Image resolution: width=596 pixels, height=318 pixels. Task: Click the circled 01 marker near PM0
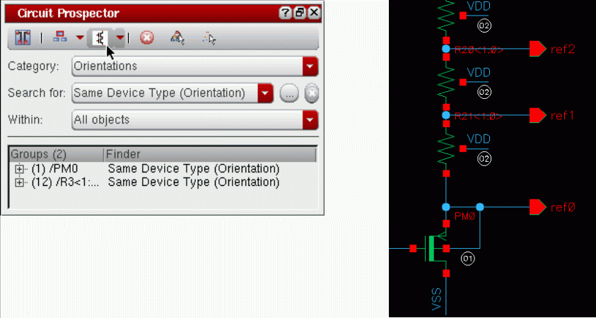[x=468, y=259]
